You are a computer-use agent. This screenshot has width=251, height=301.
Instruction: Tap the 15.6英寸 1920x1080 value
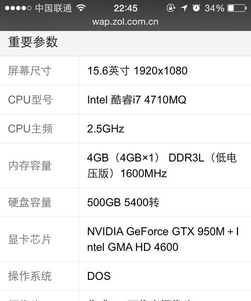pyautogui.click(x=138, y=71)
